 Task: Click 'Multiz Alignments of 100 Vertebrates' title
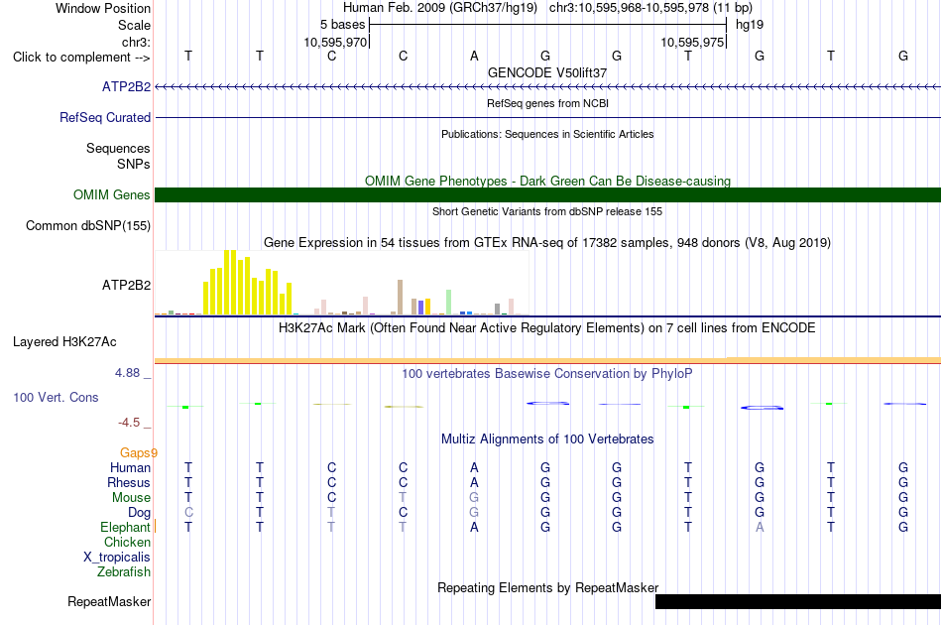coord(547,438)
